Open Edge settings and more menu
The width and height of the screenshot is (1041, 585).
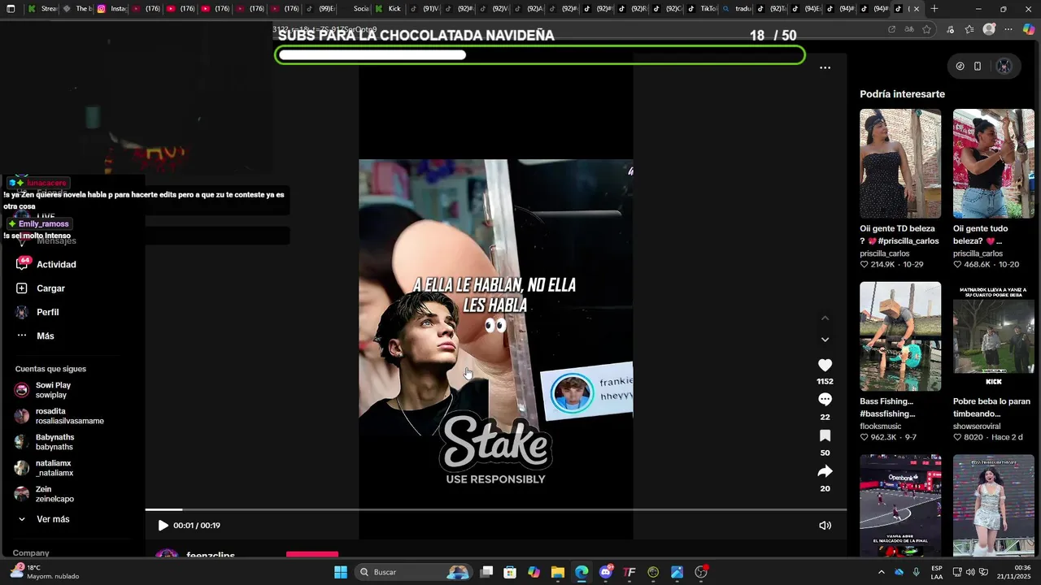pyautogui.click(x=1008, y=29)
